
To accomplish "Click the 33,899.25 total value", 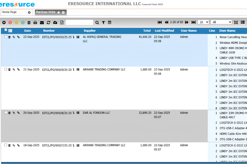I will pos(145,113).
